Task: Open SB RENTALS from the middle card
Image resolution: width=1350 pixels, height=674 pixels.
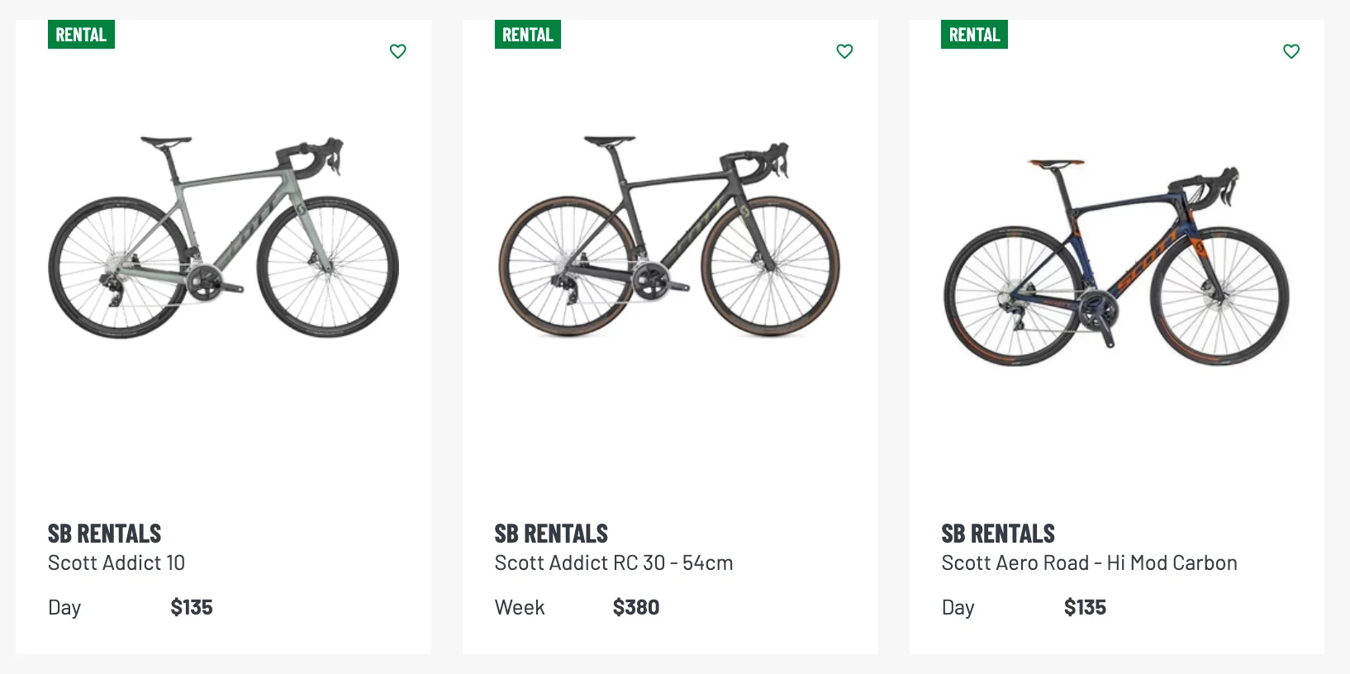Action: coord(551,534)
